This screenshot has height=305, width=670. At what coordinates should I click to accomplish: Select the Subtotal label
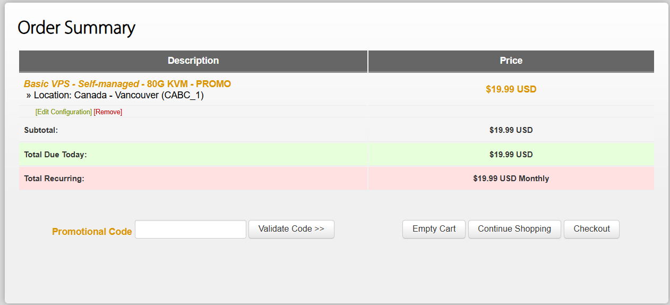point(41,130)
